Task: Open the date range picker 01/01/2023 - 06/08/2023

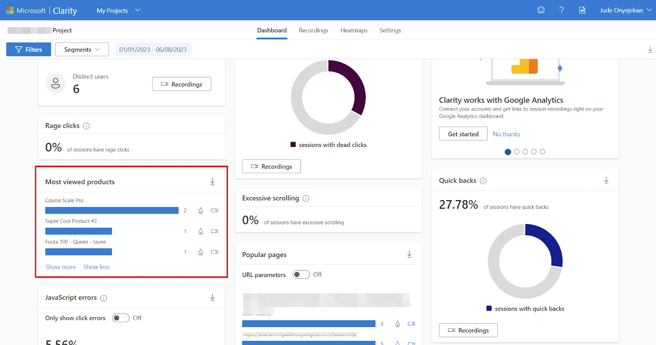Action: click(x=153, y=50)
